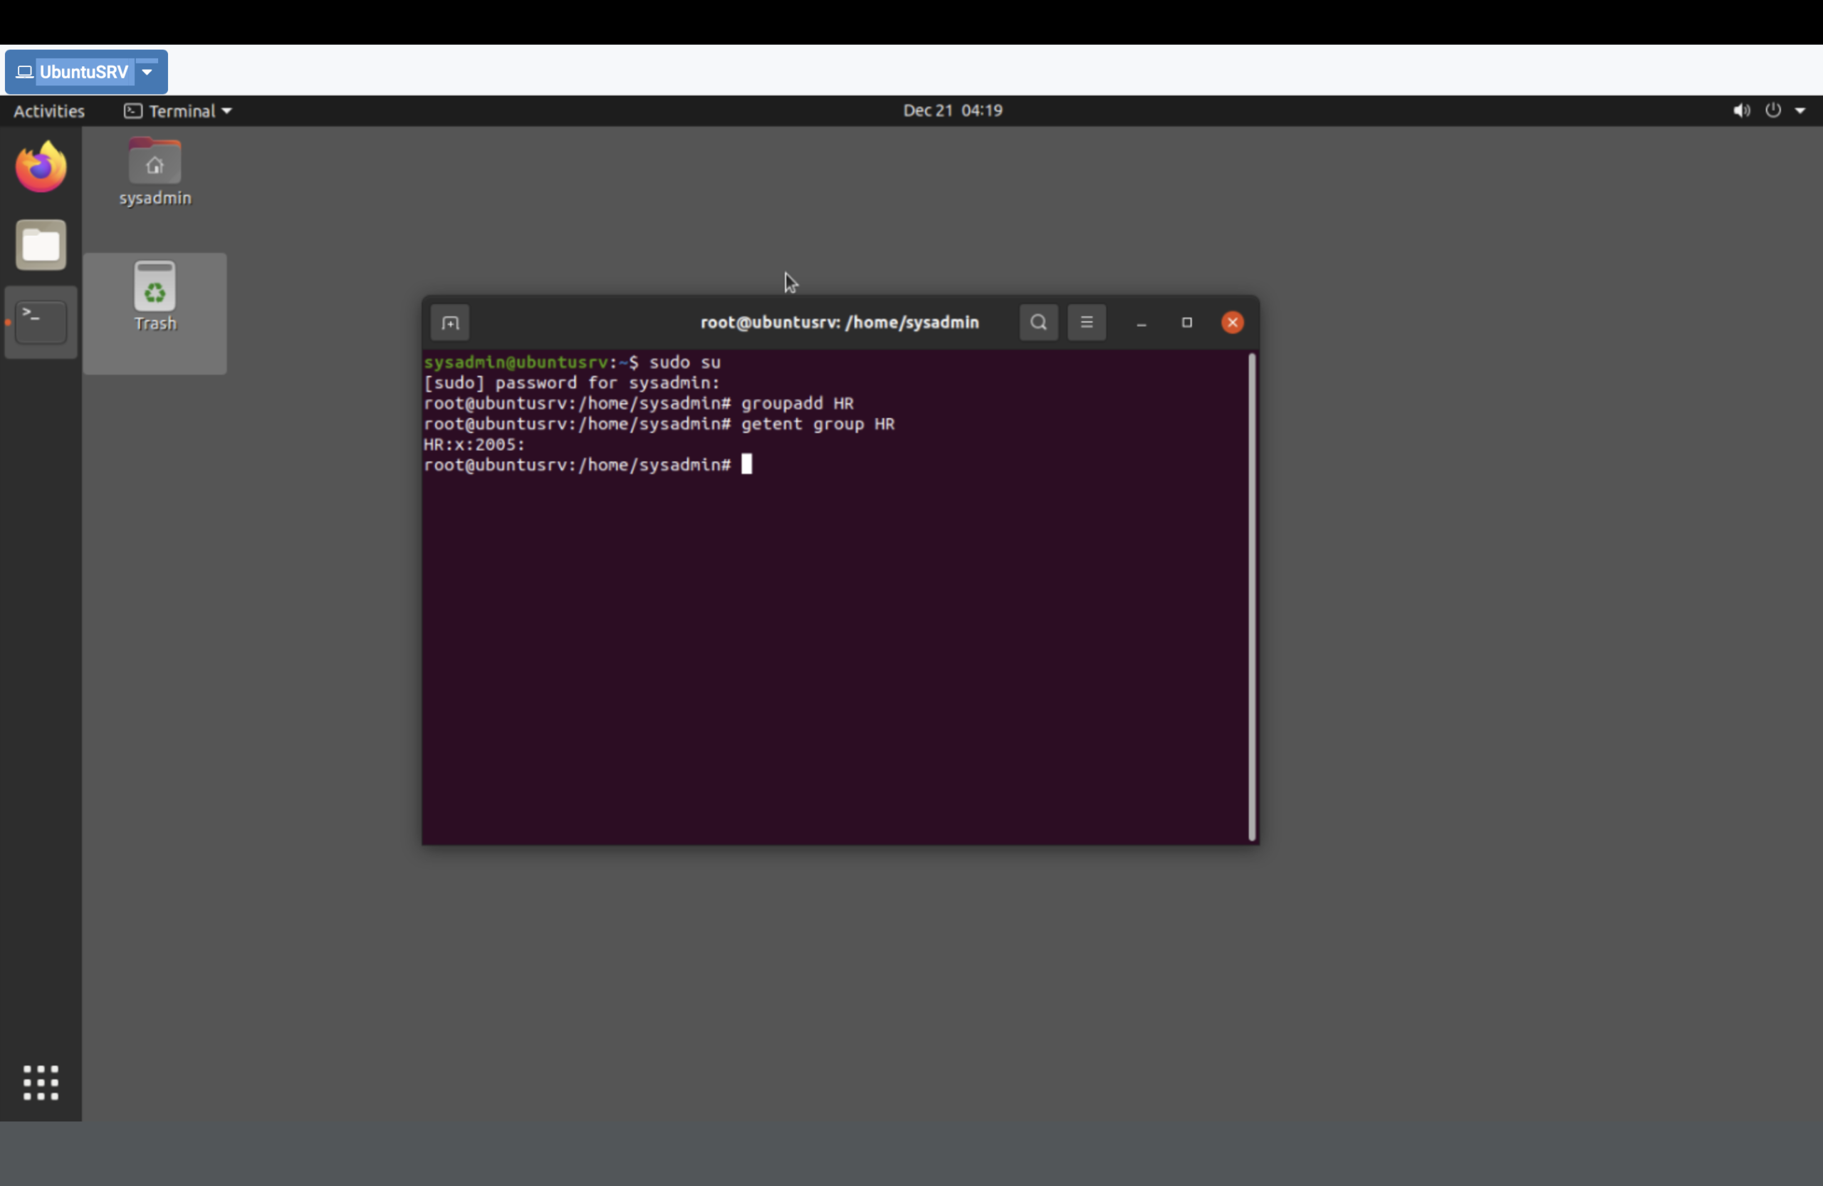
Task: Click the Terminal icon in dock
Action: [x=41, y=322]
